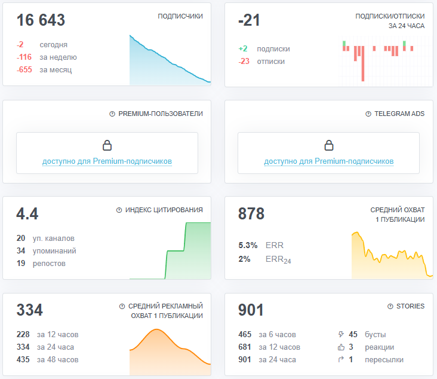Select the ПОДПИСЧИКИ card title
The image size is (437, 379).
pyautogui.click(x=180, y=17)
